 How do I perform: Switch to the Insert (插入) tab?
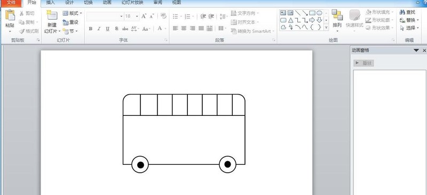pos(50,3)
